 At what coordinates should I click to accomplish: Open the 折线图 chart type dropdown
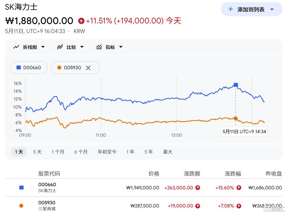[x=43, y=47]
